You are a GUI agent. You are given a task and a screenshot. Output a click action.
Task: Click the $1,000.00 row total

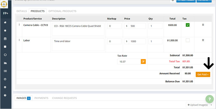pos(172,40)
